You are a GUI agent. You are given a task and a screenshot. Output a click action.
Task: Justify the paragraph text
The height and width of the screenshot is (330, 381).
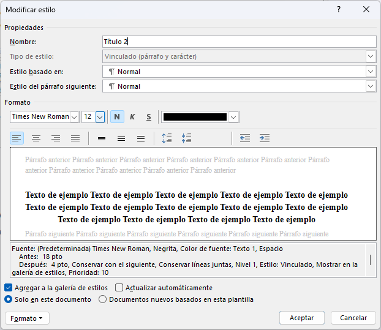[x=75, y=138]
